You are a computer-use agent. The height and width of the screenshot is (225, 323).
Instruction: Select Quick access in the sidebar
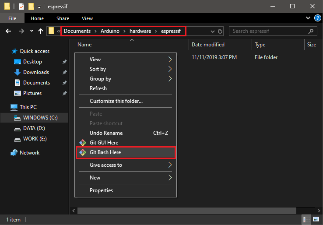35,51
